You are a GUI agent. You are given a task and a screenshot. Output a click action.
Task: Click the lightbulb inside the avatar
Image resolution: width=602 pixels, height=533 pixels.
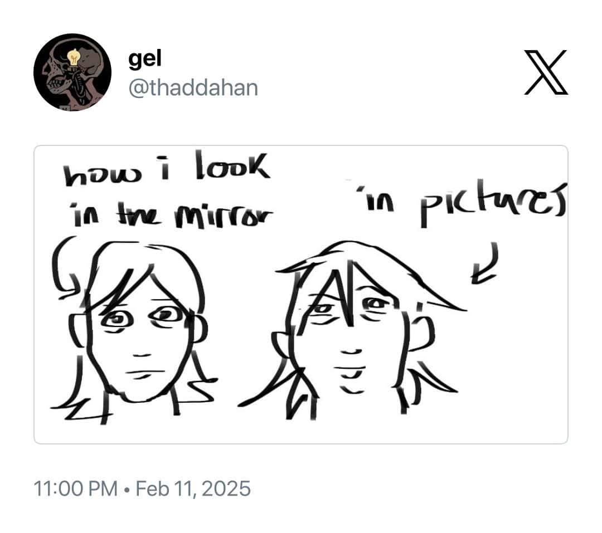(74, 57)
